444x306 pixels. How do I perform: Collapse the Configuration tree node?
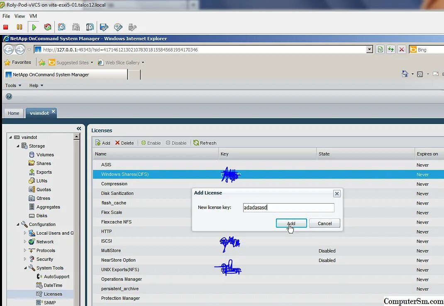tap(18, 224)
